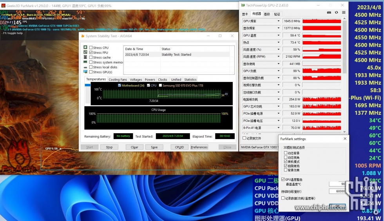Viewport: 384px width, 221px height.
Task: Click GPU-Z refresh icon
Action: 337,13
